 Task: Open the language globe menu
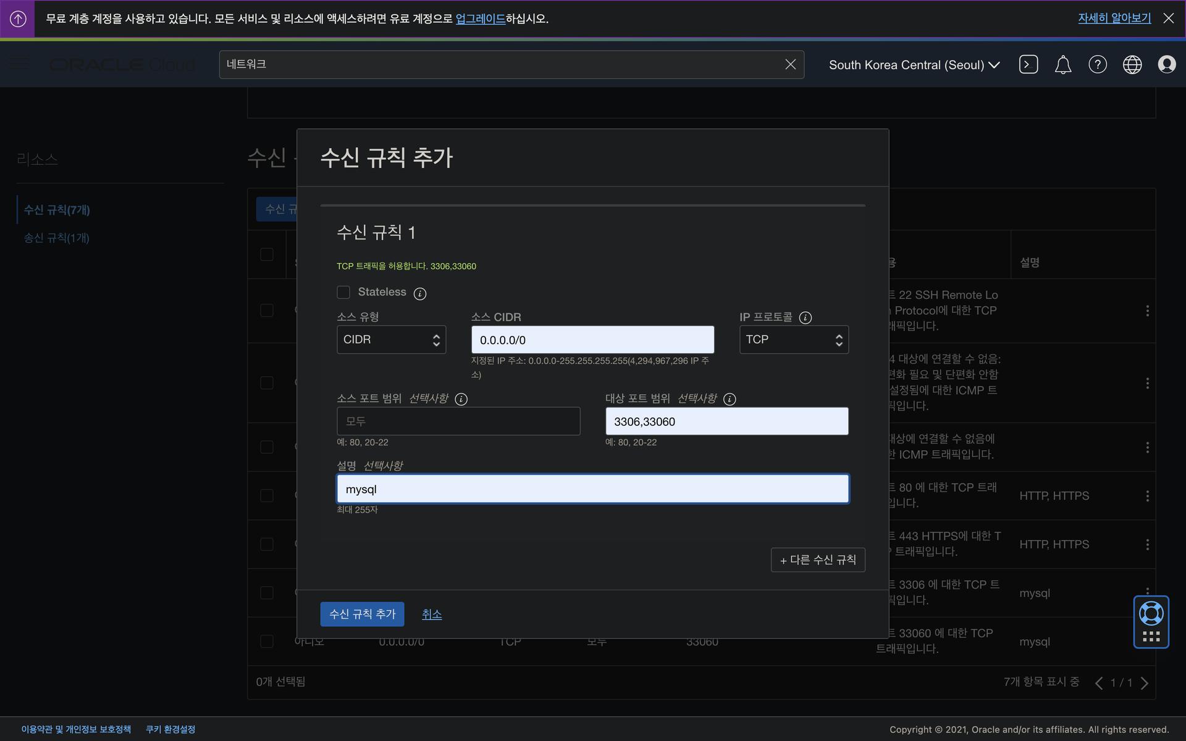click(x=1132, y=64)
